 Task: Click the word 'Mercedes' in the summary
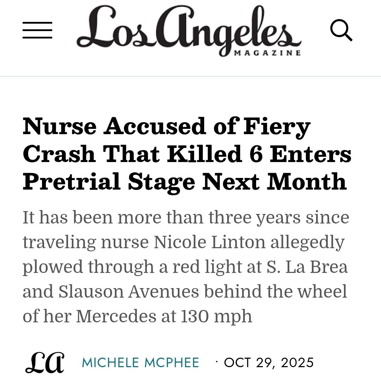point(116,316)
